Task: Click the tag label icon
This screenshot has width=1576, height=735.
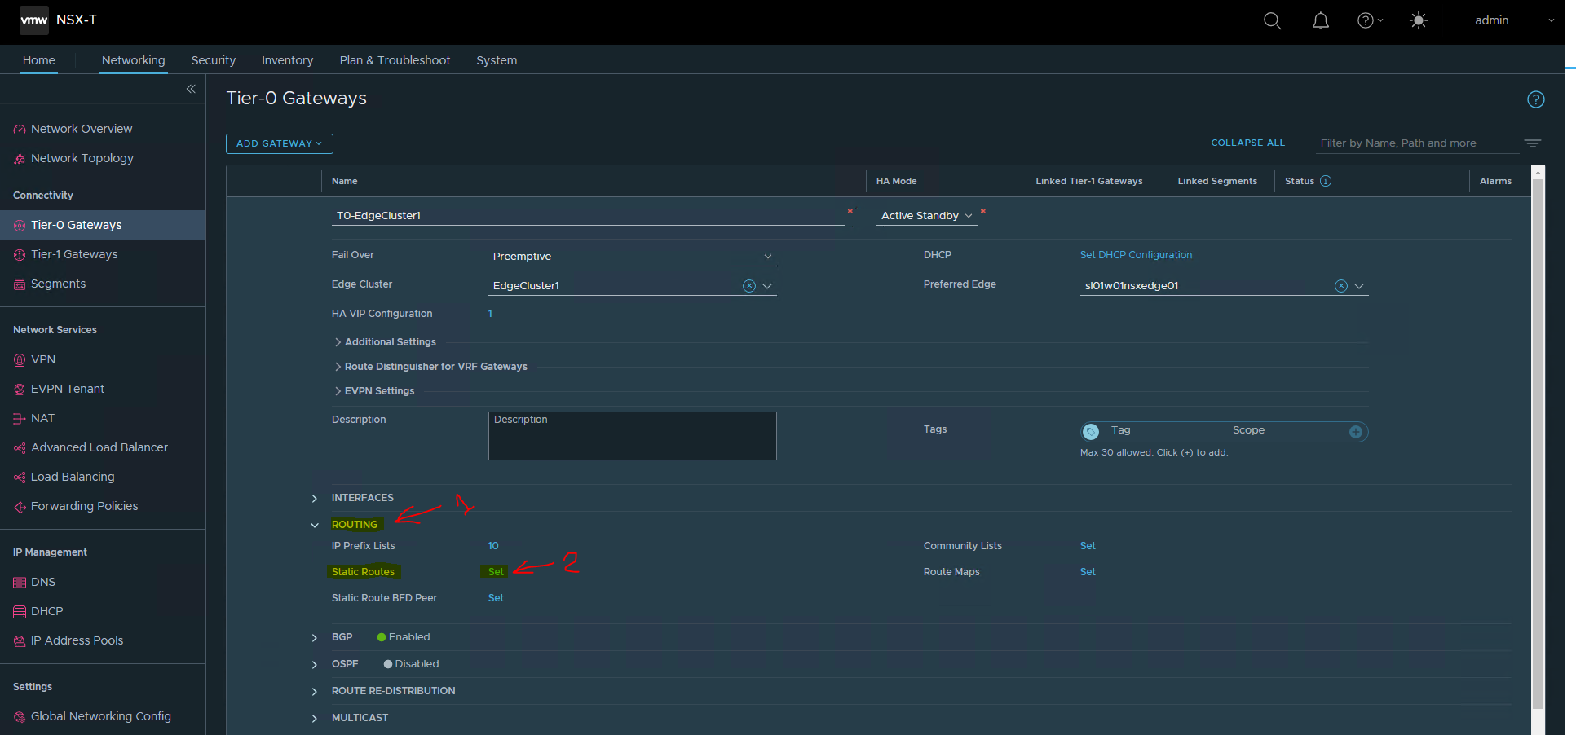Action: pyautogui.click(x=1091, y=432)
